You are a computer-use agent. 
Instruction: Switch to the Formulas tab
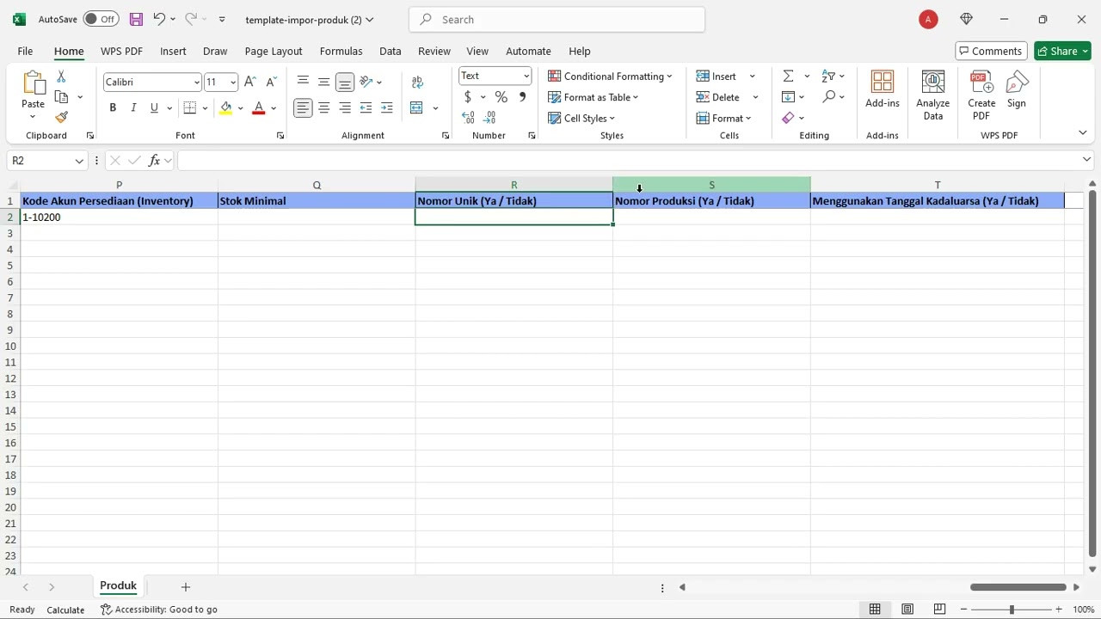(x=341, y=51)
